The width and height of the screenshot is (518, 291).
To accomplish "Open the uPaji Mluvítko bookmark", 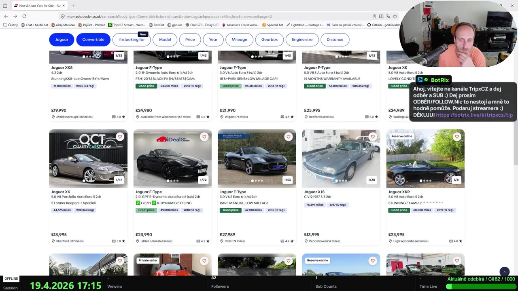I will pos(63,25).
